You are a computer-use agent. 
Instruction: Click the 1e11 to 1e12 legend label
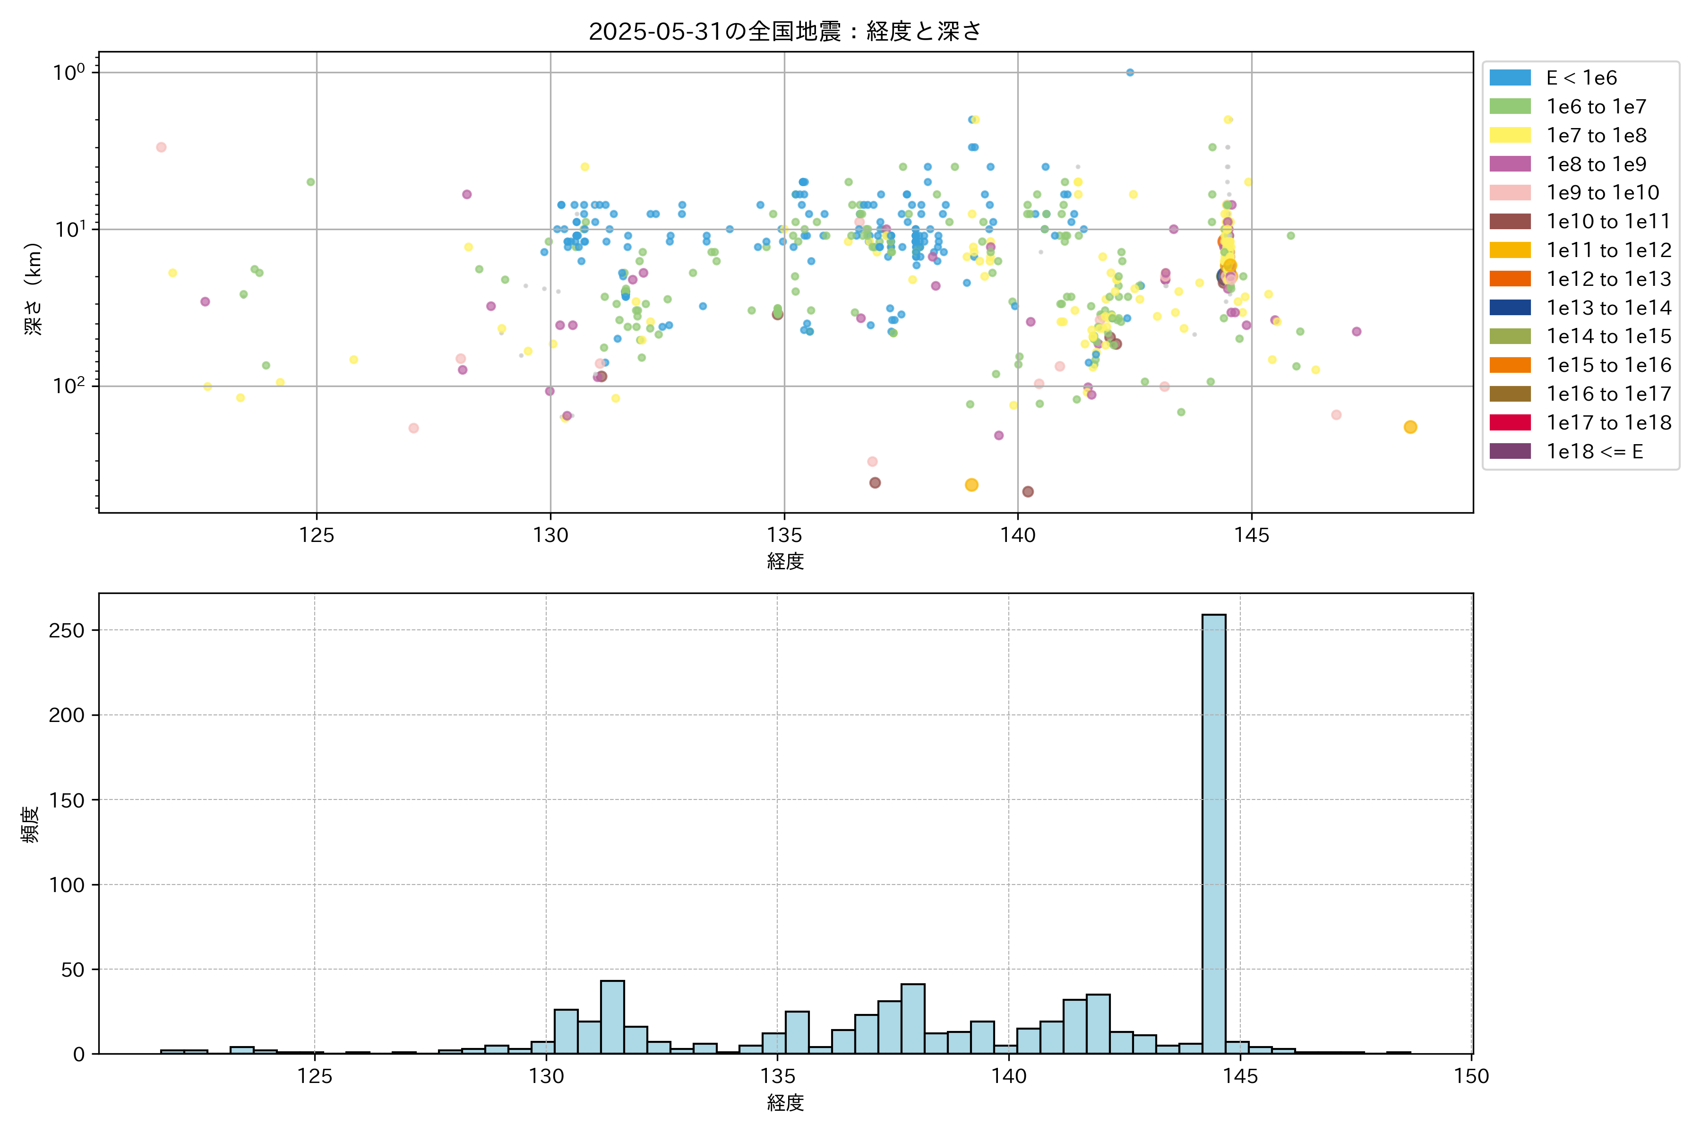(x=1608, y=250)
